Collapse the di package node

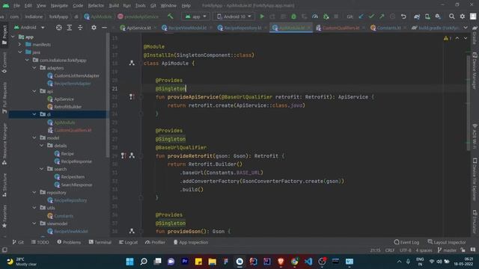pos(34,114)
